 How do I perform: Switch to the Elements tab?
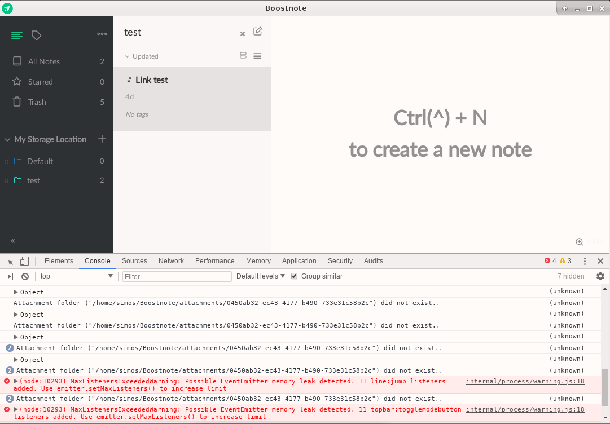coord(59,261)
